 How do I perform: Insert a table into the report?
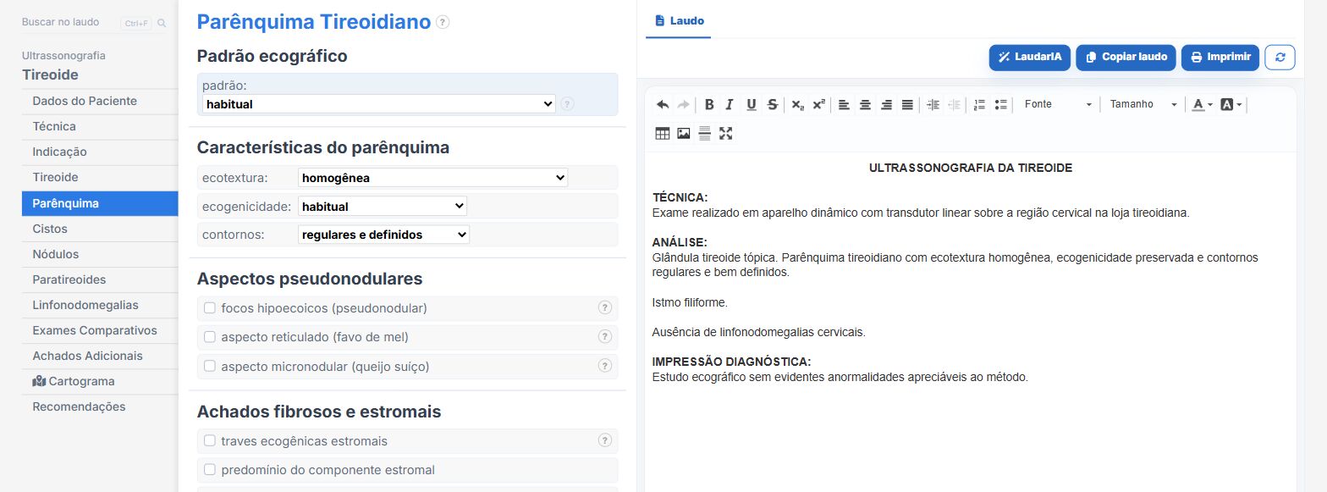[663, 133]
